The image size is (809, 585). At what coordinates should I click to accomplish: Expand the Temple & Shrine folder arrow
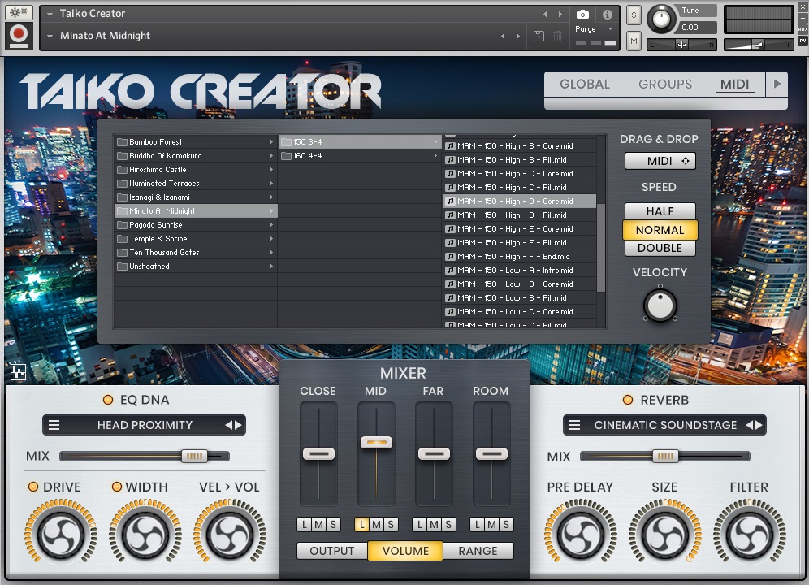point(271,239)
